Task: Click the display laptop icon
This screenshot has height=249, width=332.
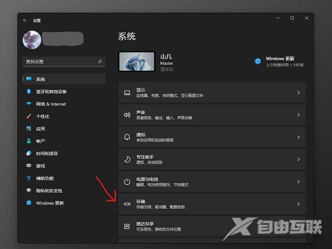Action: (x=127, y=93)
